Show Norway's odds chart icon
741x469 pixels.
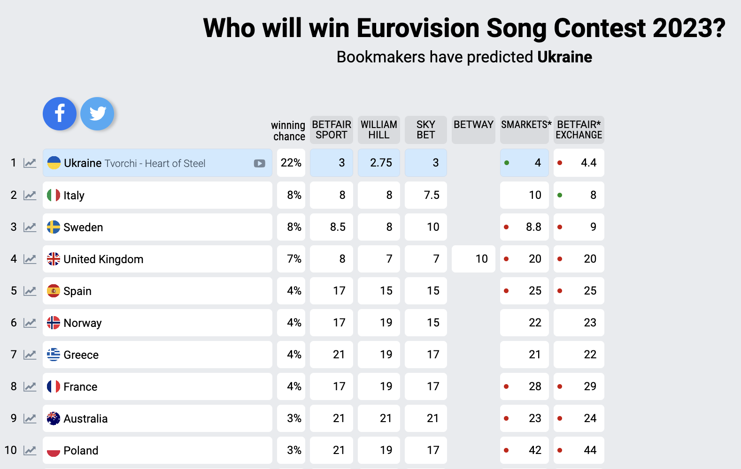point(30,323)
